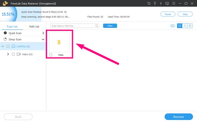Go Back to previous screen

pyautogui.click(x=18, y=117)
